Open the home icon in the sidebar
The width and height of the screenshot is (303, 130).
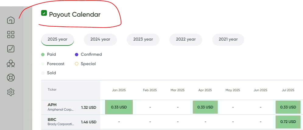(11, 21)
